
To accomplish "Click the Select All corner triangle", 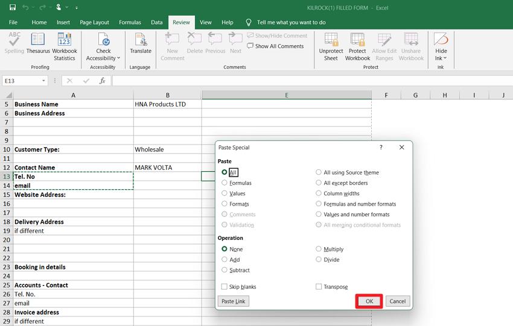I will [x=9, y=95].
